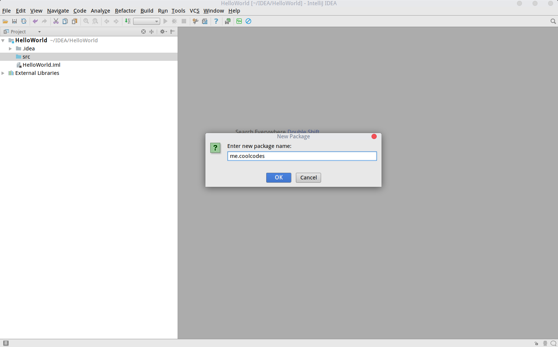558x347 pixels.
Task: Click OK in New Package dialog
Action: [x=279, y=178]
